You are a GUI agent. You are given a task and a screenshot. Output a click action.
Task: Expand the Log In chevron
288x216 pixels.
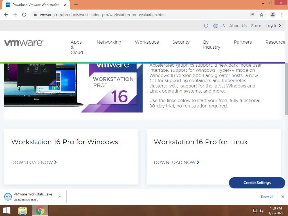coord(280,26)
